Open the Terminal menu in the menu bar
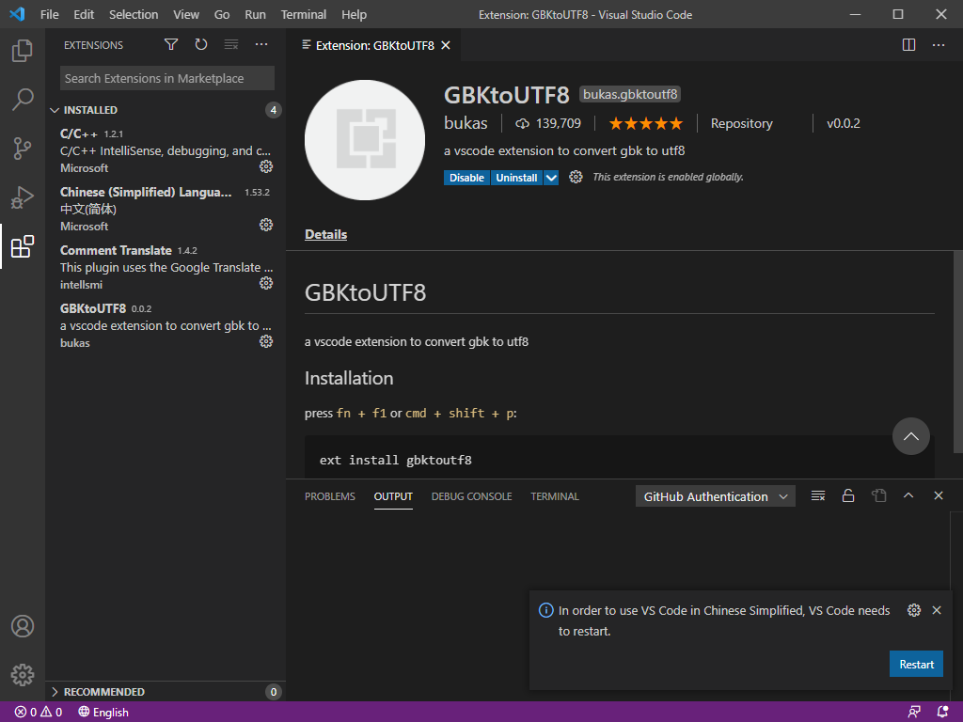The height and width of the screenshot is (722, 963). coord(303,14)
